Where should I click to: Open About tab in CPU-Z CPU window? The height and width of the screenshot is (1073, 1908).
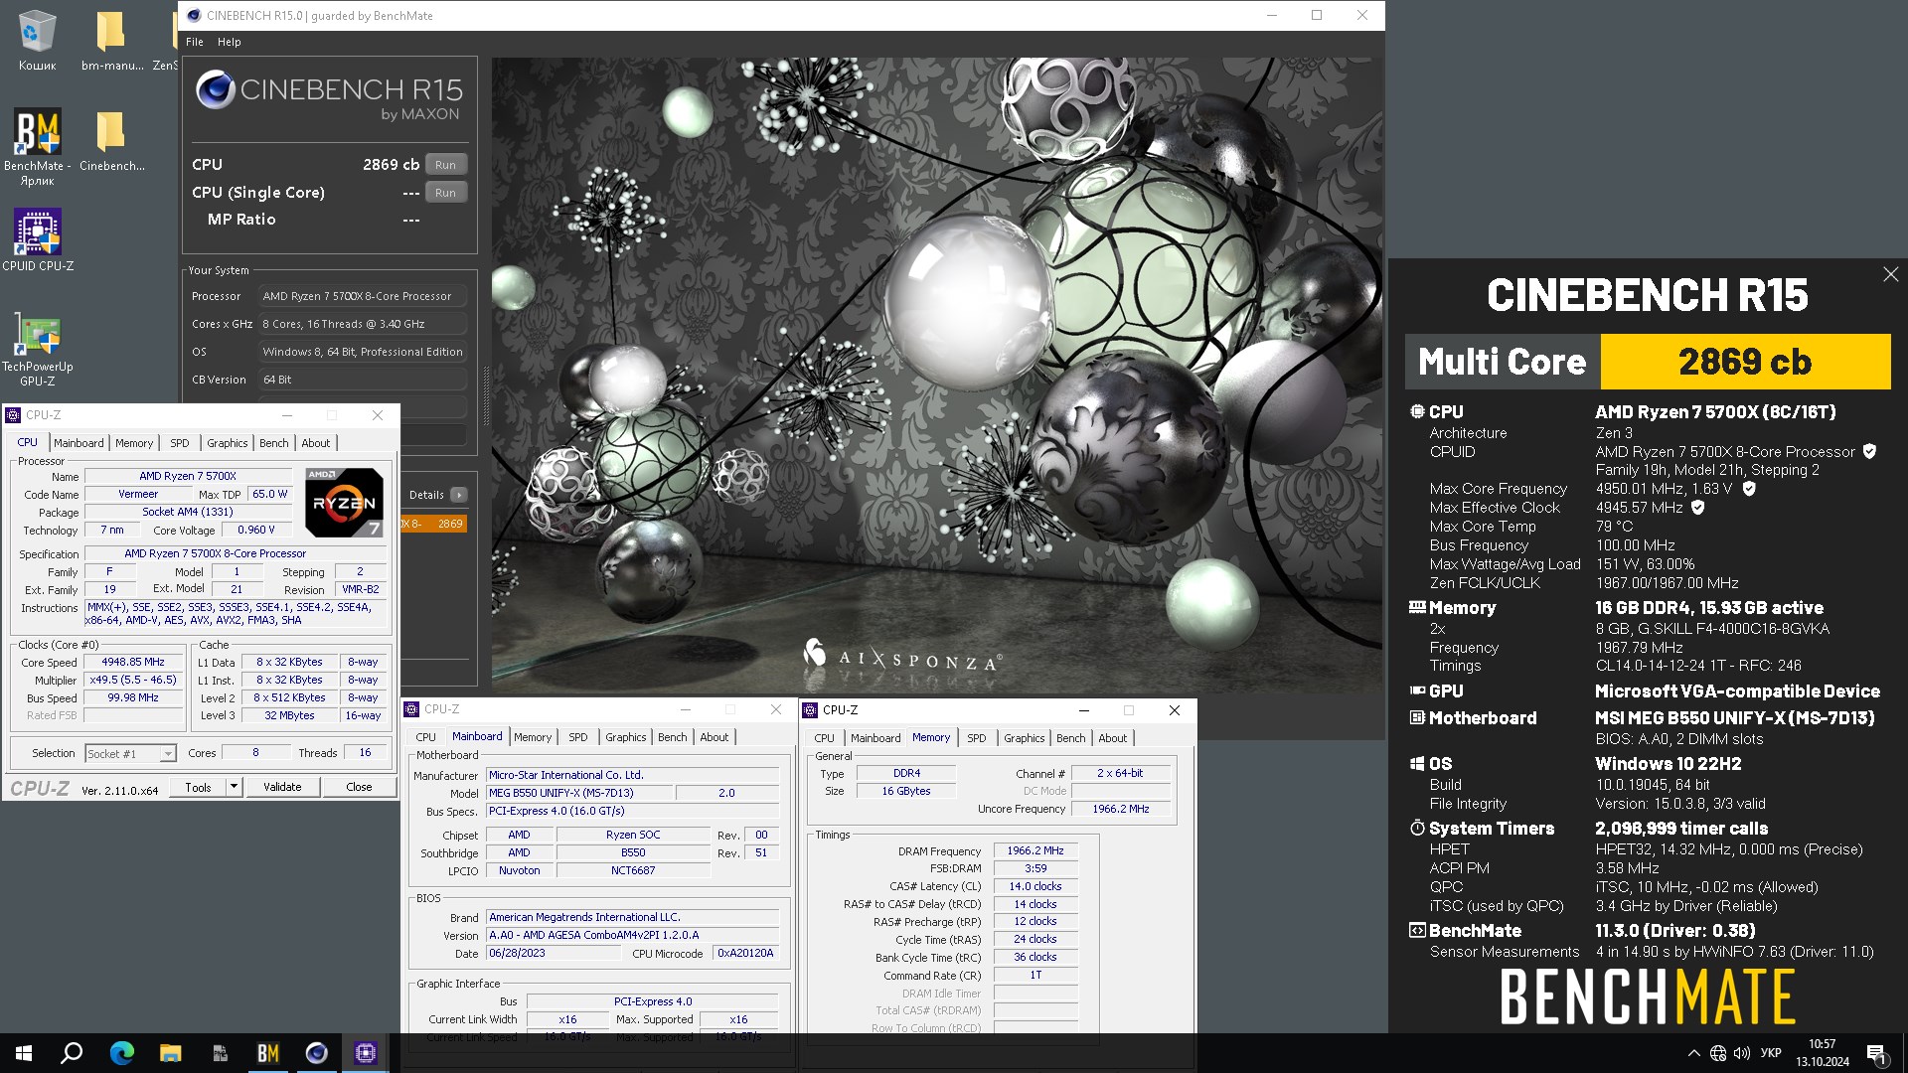[316, 443]
